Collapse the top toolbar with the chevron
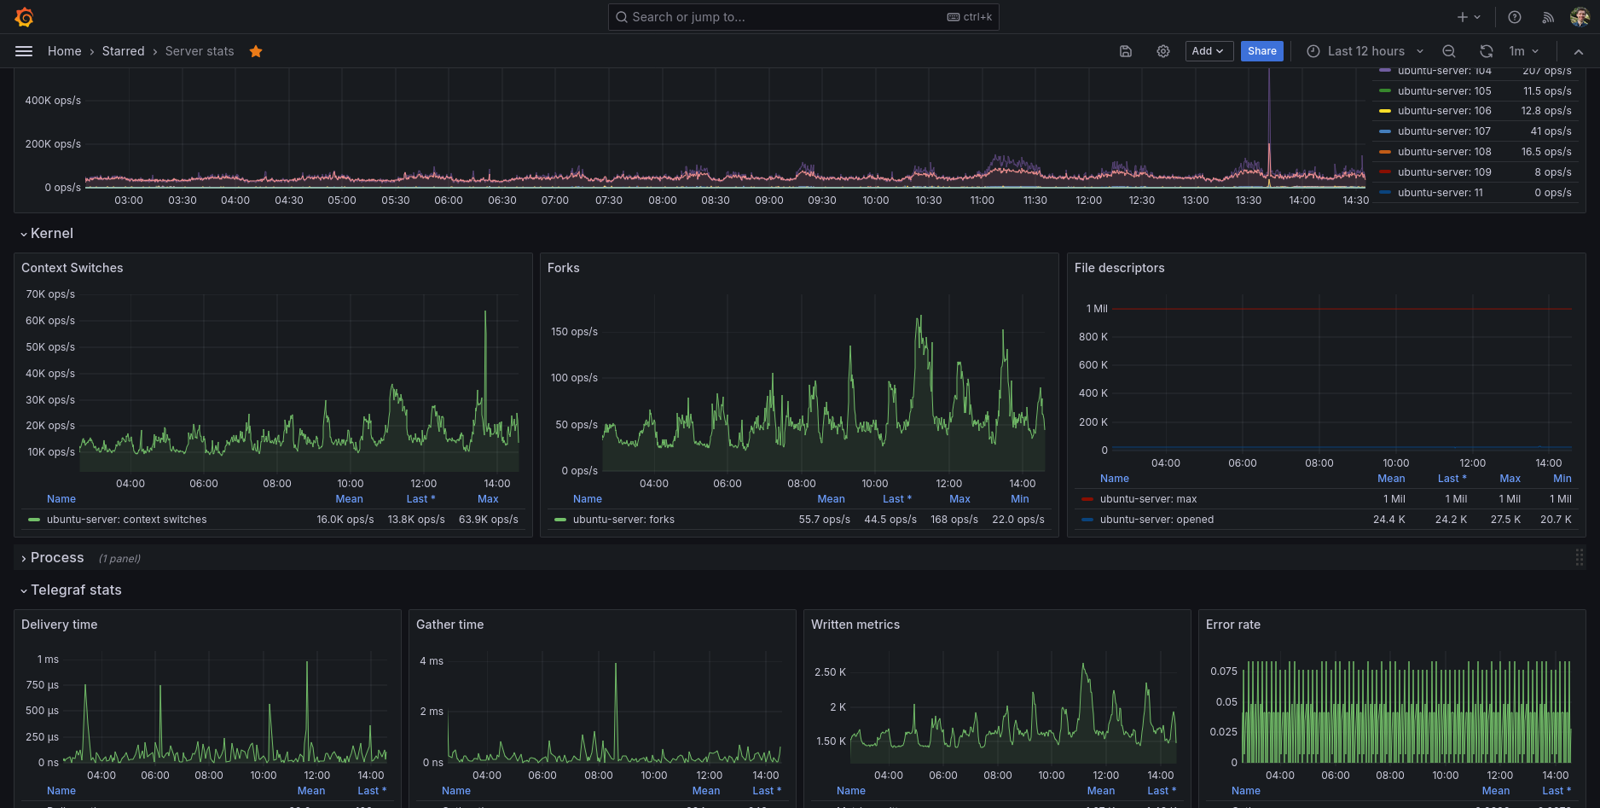Viewport: 1600px width, 808px height. [1579, 51]
